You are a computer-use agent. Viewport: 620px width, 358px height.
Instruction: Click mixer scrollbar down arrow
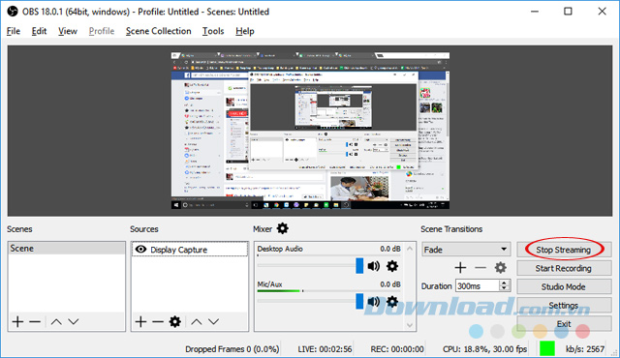tap(410, 325)
